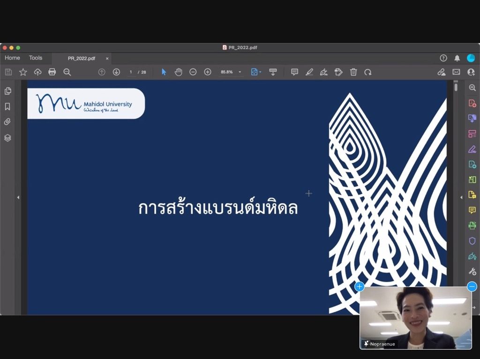Zoom out with the minus circle
The image size is (480, 359).
pyautogui.click(x=193, y=72)
